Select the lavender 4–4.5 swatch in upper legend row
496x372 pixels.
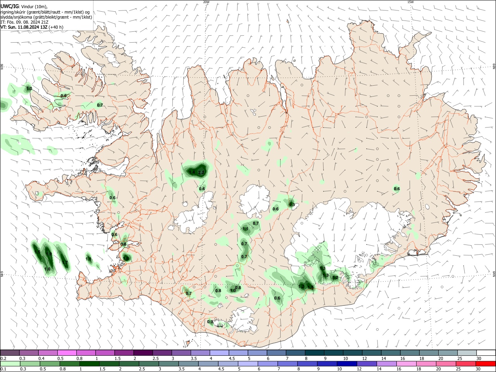pos(219,353)
